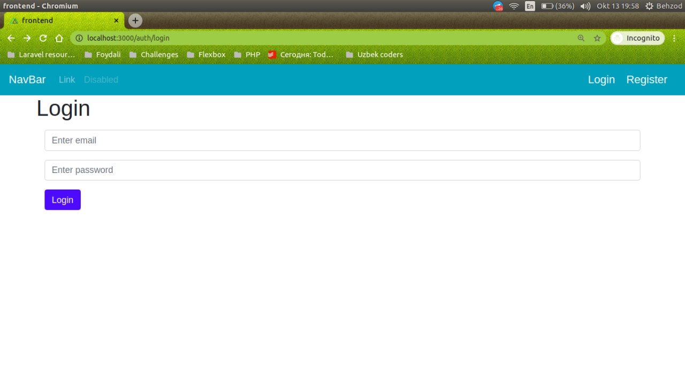The image size is (685, 385).
Task: Focus the Enter password field
Action: [x=342, y=170]
